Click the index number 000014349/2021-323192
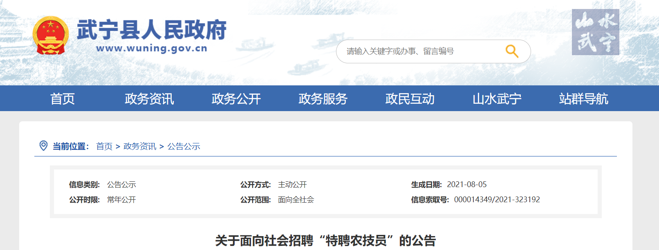This screenshot has height=250, width=659. tap(497, 200)
